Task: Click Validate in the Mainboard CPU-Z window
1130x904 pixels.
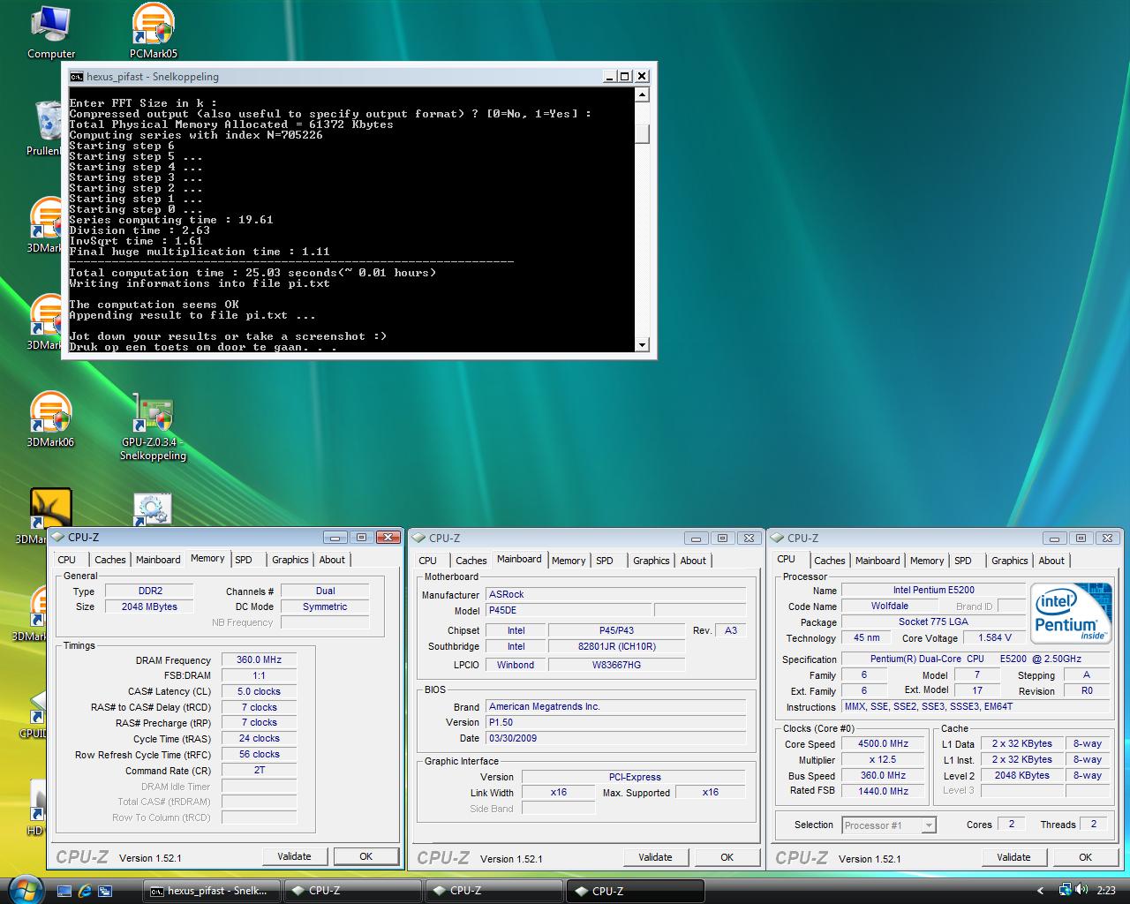Action: point(655,857)
